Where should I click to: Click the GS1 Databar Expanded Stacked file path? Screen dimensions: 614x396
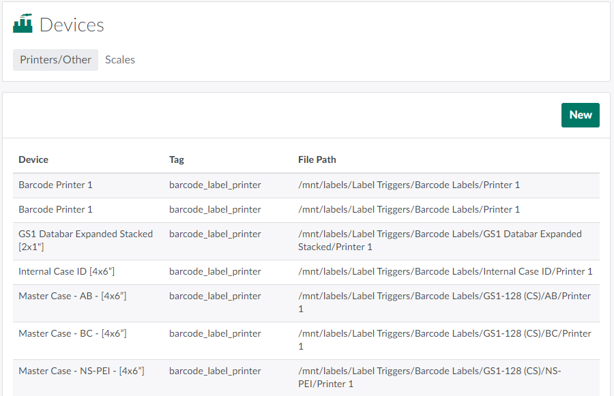tap(439, 240)
